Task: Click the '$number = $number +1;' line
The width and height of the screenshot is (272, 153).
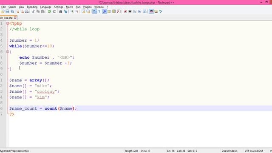Action: (45, 63)
